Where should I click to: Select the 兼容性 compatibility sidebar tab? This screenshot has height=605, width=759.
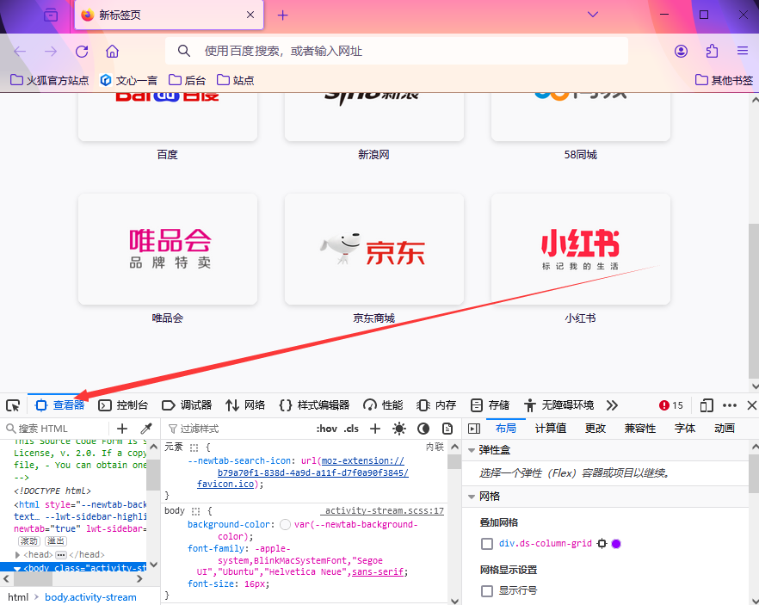coord(640,429)
